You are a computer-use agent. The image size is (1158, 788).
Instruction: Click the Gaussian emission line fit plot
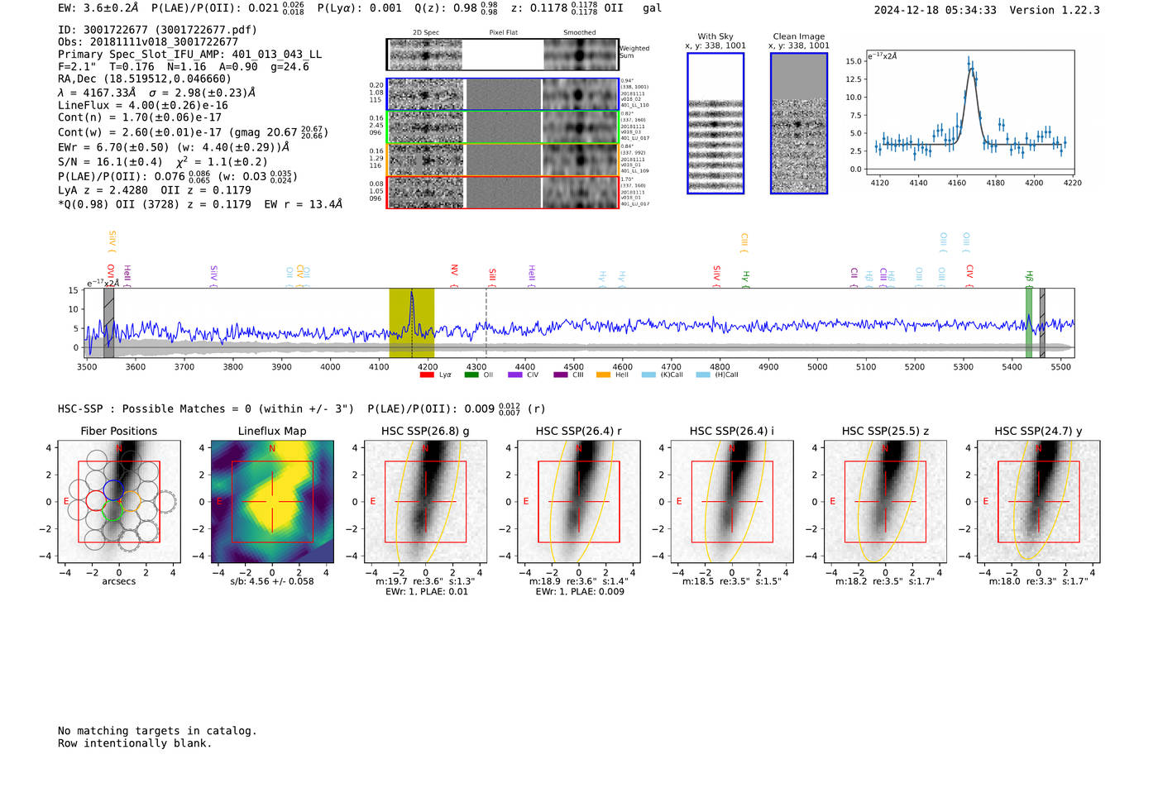(969, 112)
